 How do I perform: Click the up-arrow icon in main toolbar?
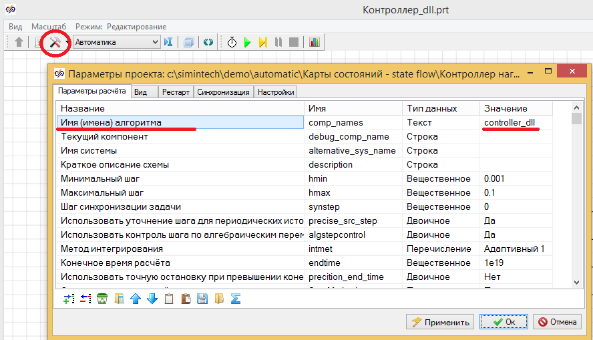click(19, 42)
